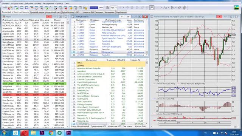
Task: Click the Нереал. PL column header
Action: point(135,60)
